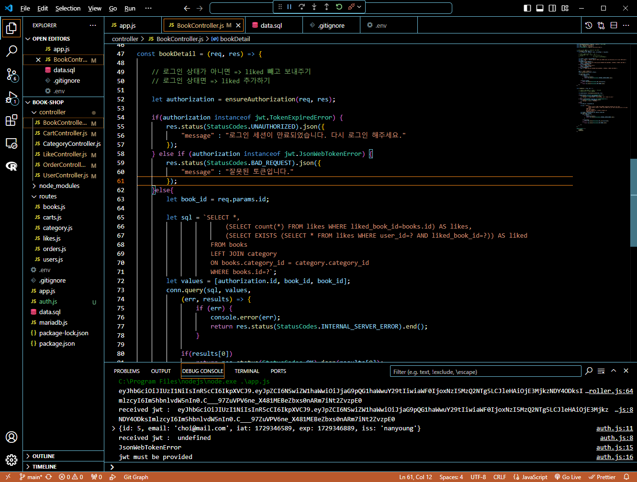
Task: Expand the node_modules folder
Action: (64, 186)
